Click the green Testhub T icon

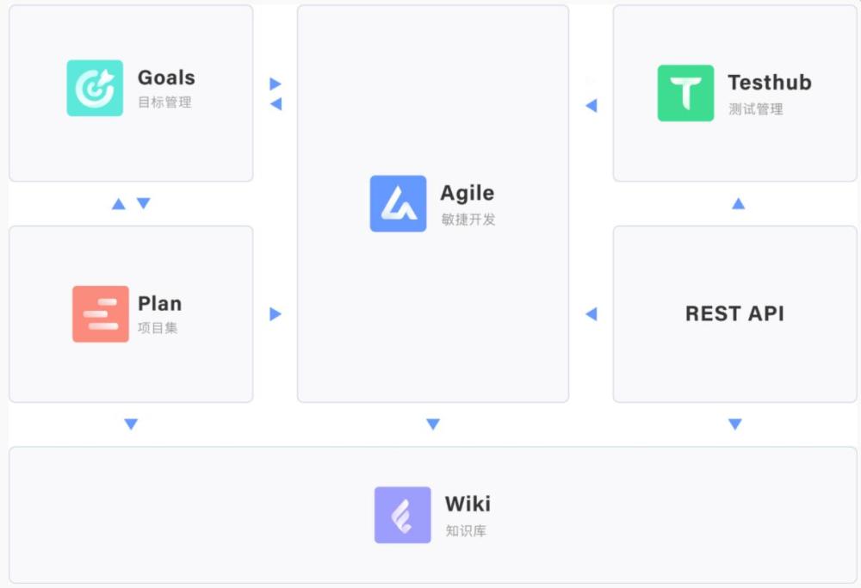[x=686, y=93]
